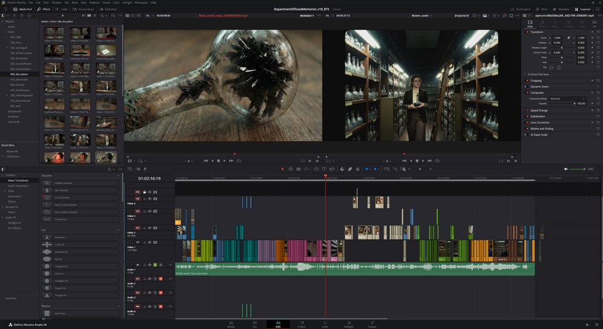Toggle the Inspector panel
The height and width of the screenshot is (329, 603).
point(583,9)
